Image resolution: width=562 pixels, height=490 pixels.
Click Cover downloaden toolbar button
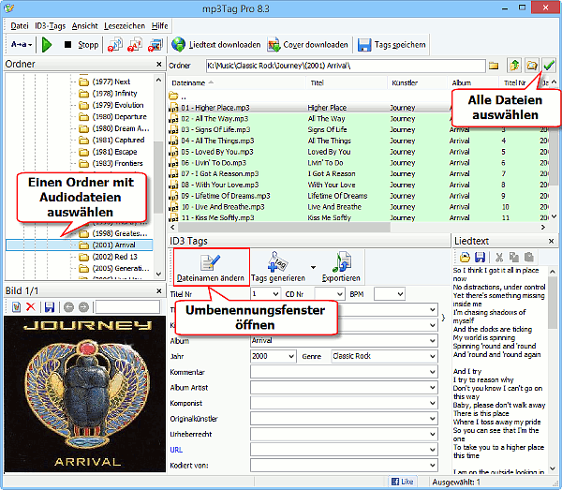tap(307, 45)
